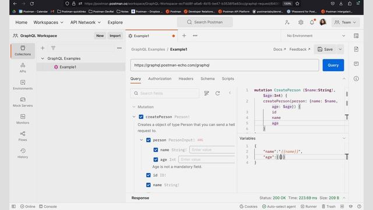Open the Console in the status bar
The height and width of the screenshot is (210, 373).
click(48, 206)
